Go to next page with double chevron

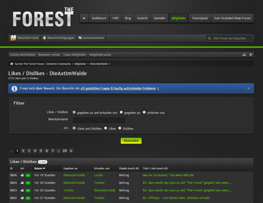pyautogui.click(x=71, y=151)
